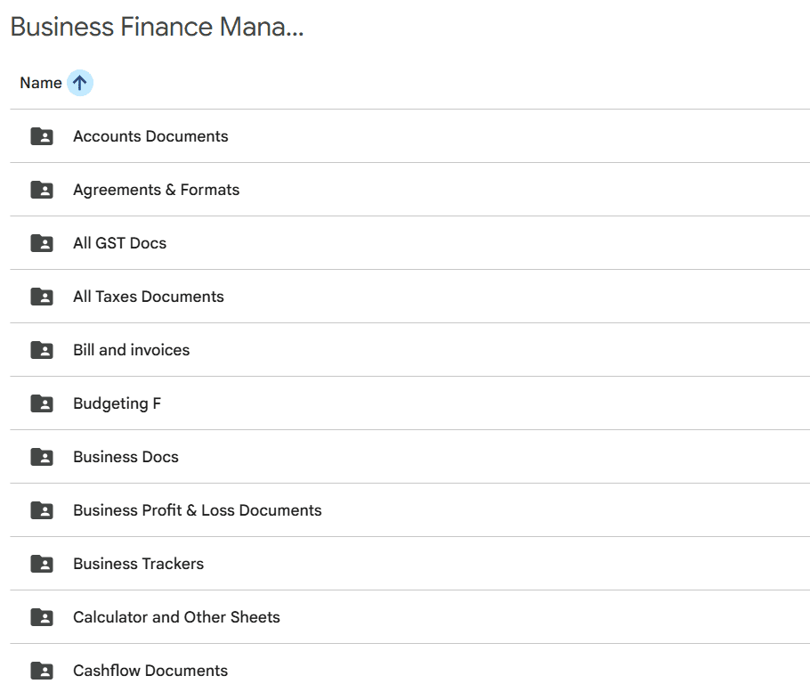The width and height of the screenshot is (810, 692).
Task: Select the All GST Docs folder icon
Action: 42,243
